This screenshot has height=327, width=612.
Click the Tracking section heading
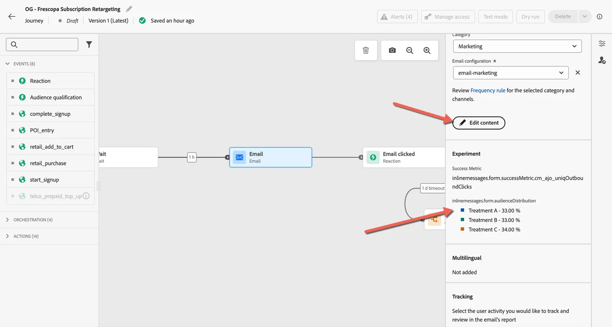coord(462,297)
